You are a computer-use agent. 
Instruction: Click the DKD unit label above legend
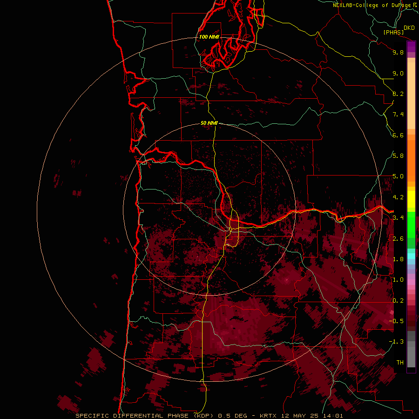pos(409,28)
